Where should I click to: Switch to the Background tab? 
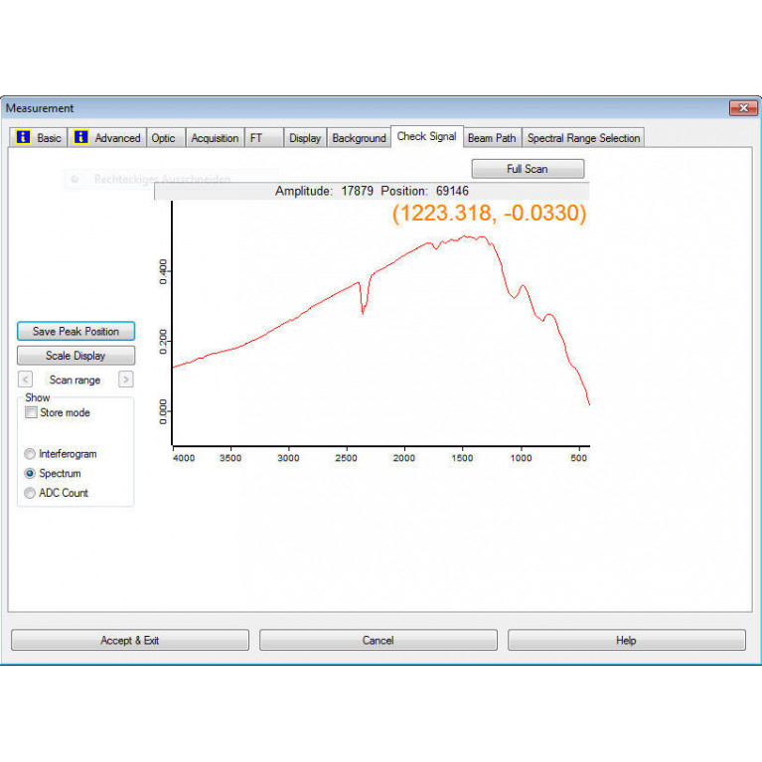[x=359, y=138]
